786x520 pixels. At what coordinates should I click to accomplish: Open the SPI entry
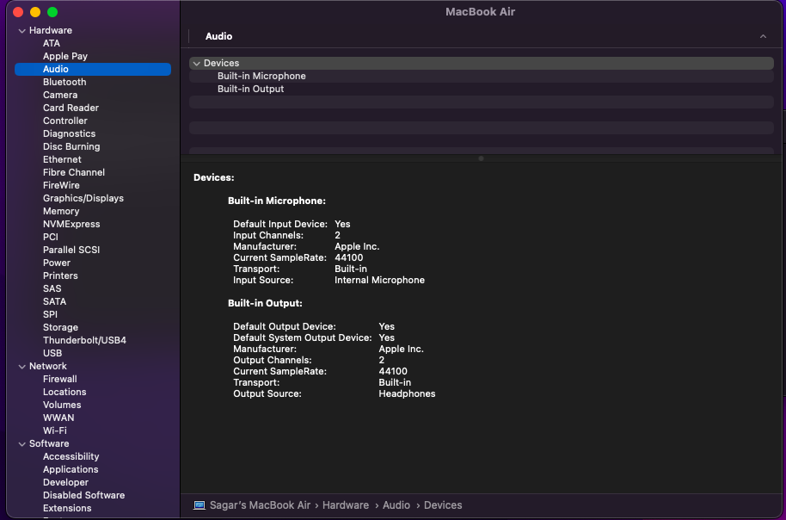coord(50,315)
